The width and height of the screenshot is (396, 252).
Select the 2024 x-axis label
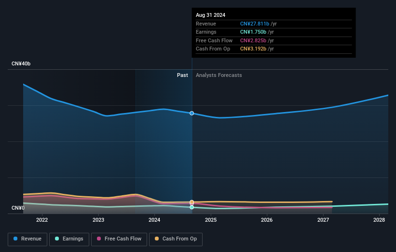154,220
